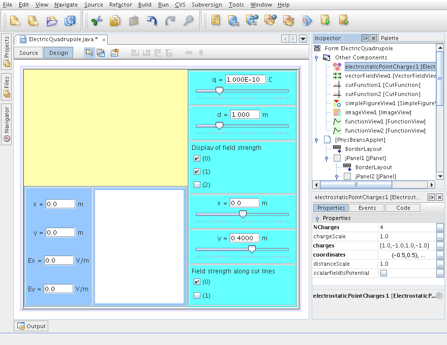Click the Open Project folder icon
Viewport: 447px width, 345px height.
(x=52, y=21)
